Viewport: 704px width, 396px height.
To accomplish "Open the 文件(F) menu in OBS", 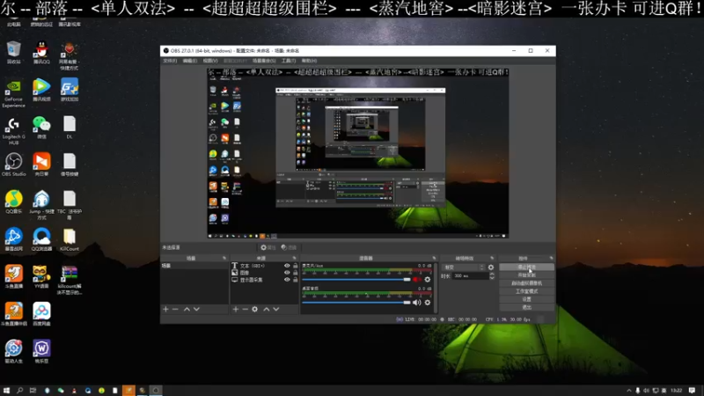I will 170,61.
